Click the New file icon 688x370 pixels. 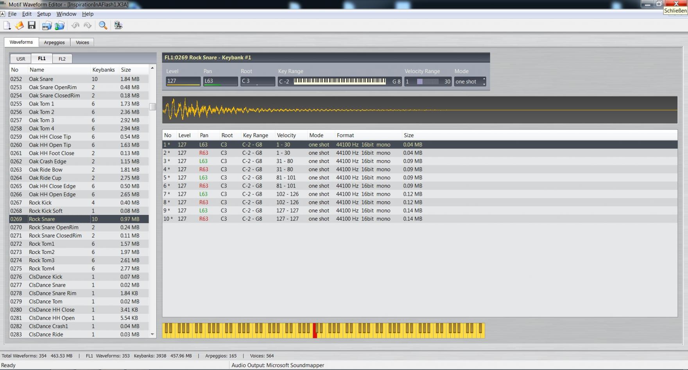tap(7, 25)
